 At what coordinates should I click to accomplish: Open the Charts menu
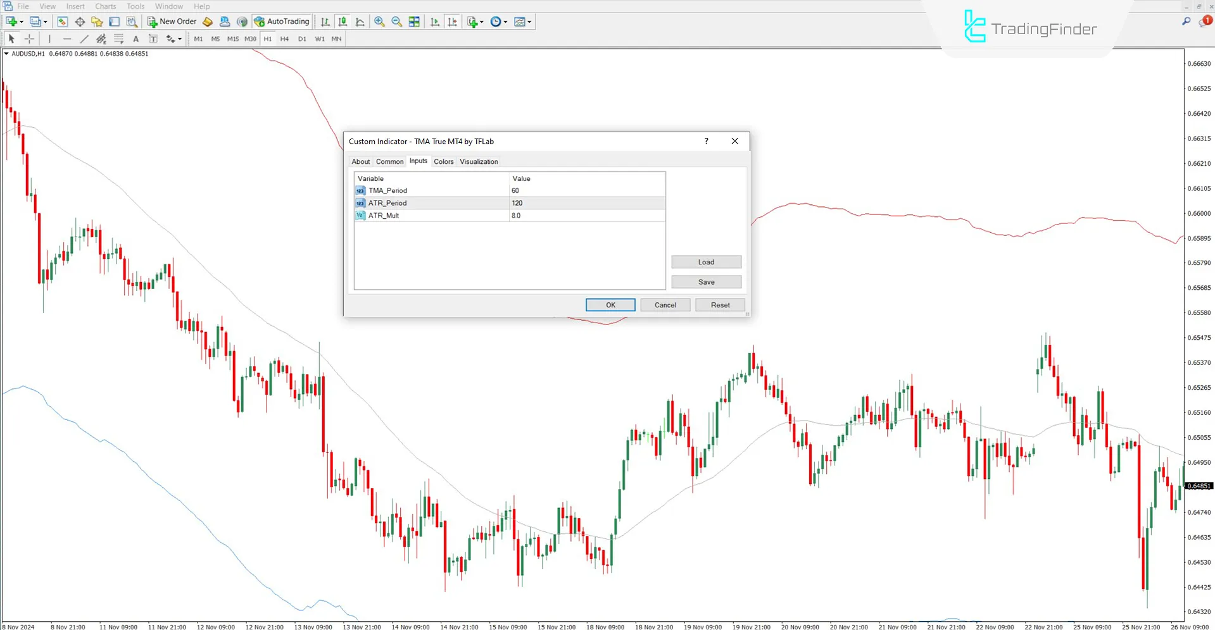105,6
